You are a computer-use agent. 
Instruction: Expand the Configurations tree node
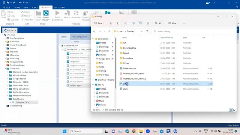click(5, 38)
